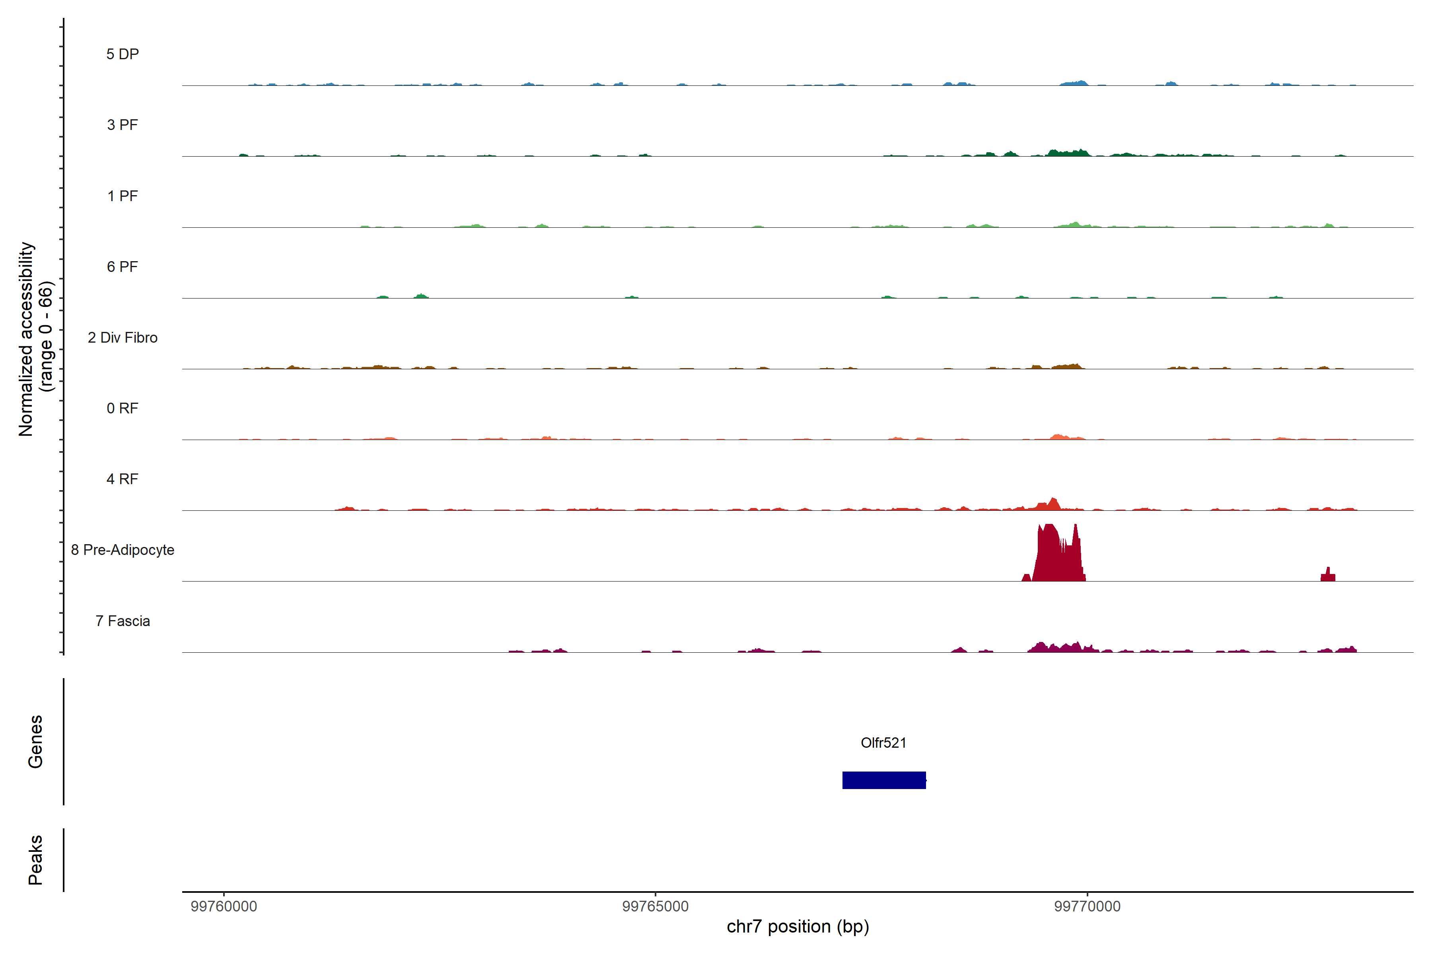Click the 99765000 axis tick label
Viewport: 1432px width, 954px height.
coord(655,906)
